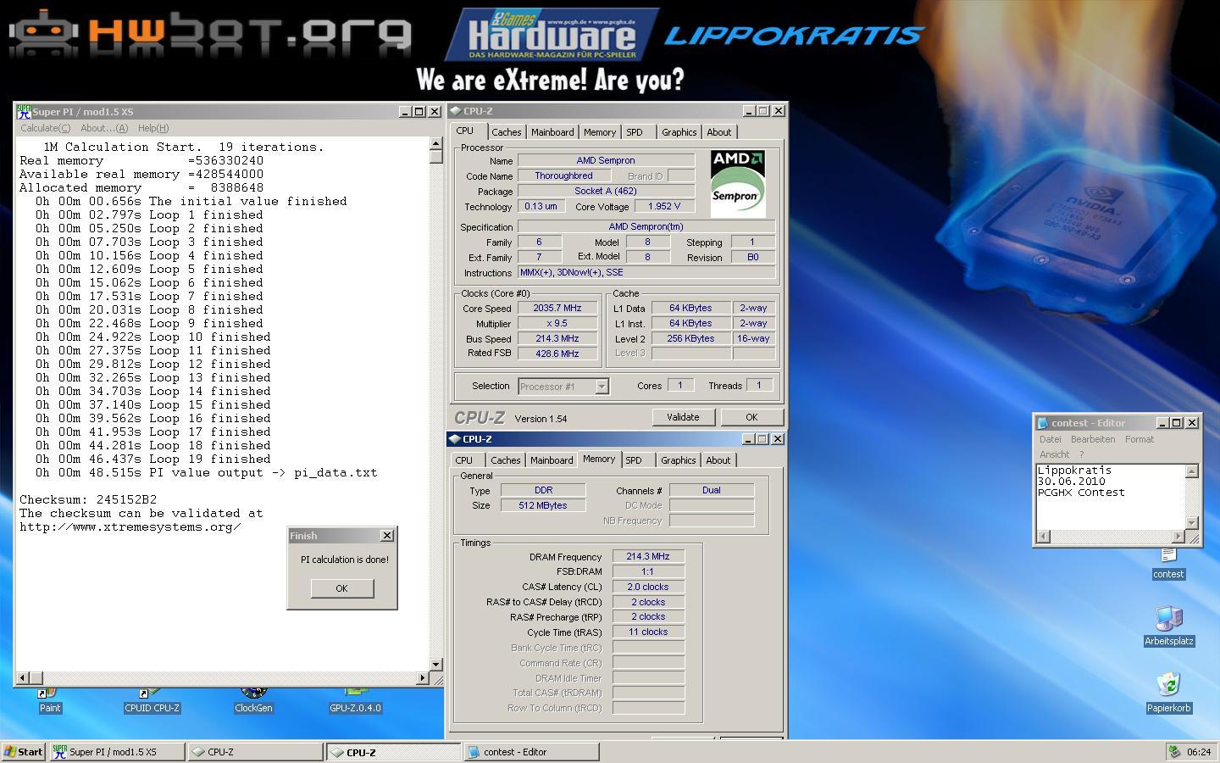Click the CAS# Latency value 2.0 clocks
This screenshot has width=1220, height=763.
(648, 587)
